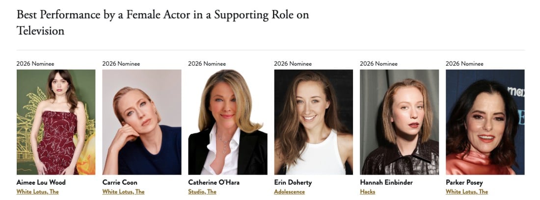Follow White Lotus link under Carrie Coon
The image size is (540, 200).
coord(123,192)
